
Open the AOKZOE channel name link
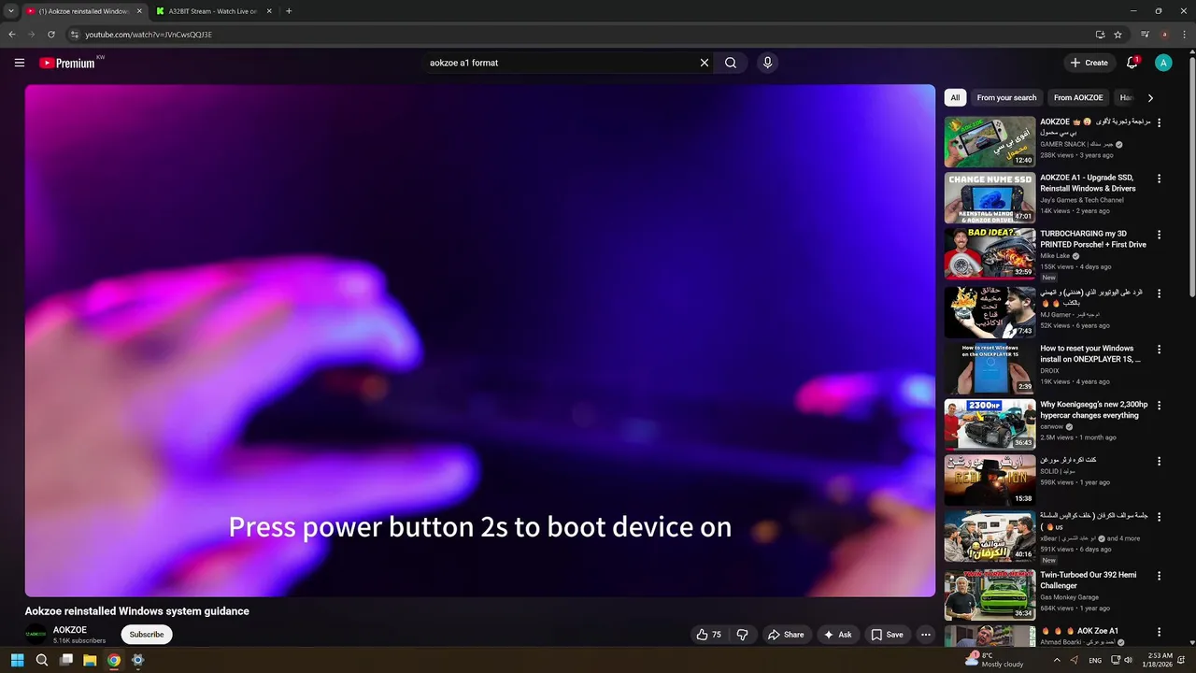[70, 630]
